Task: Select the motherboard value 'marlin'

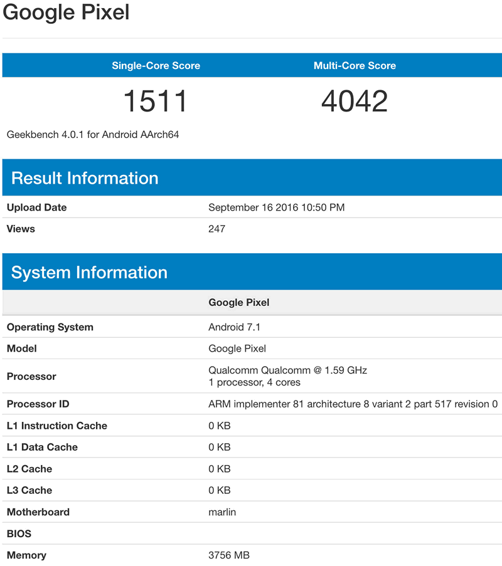Action: point(222,512)
